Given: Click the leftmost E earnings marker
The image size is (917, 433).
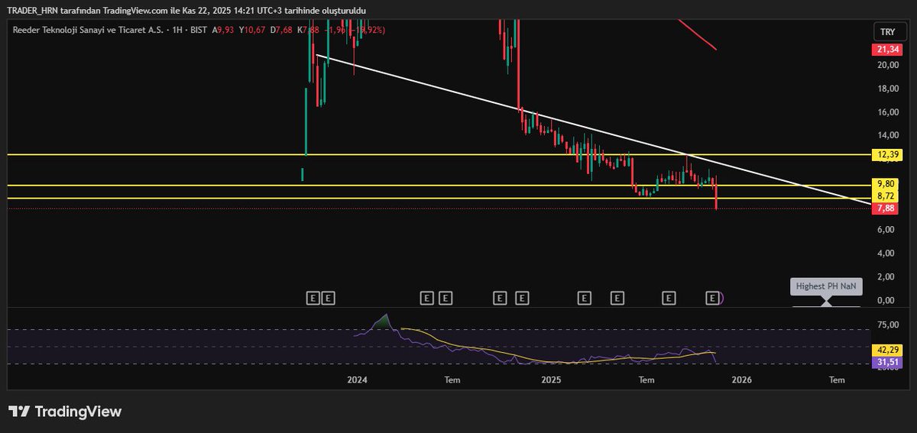Looking at the screenshot, I should pyautogui.click(x=312, y=298).
